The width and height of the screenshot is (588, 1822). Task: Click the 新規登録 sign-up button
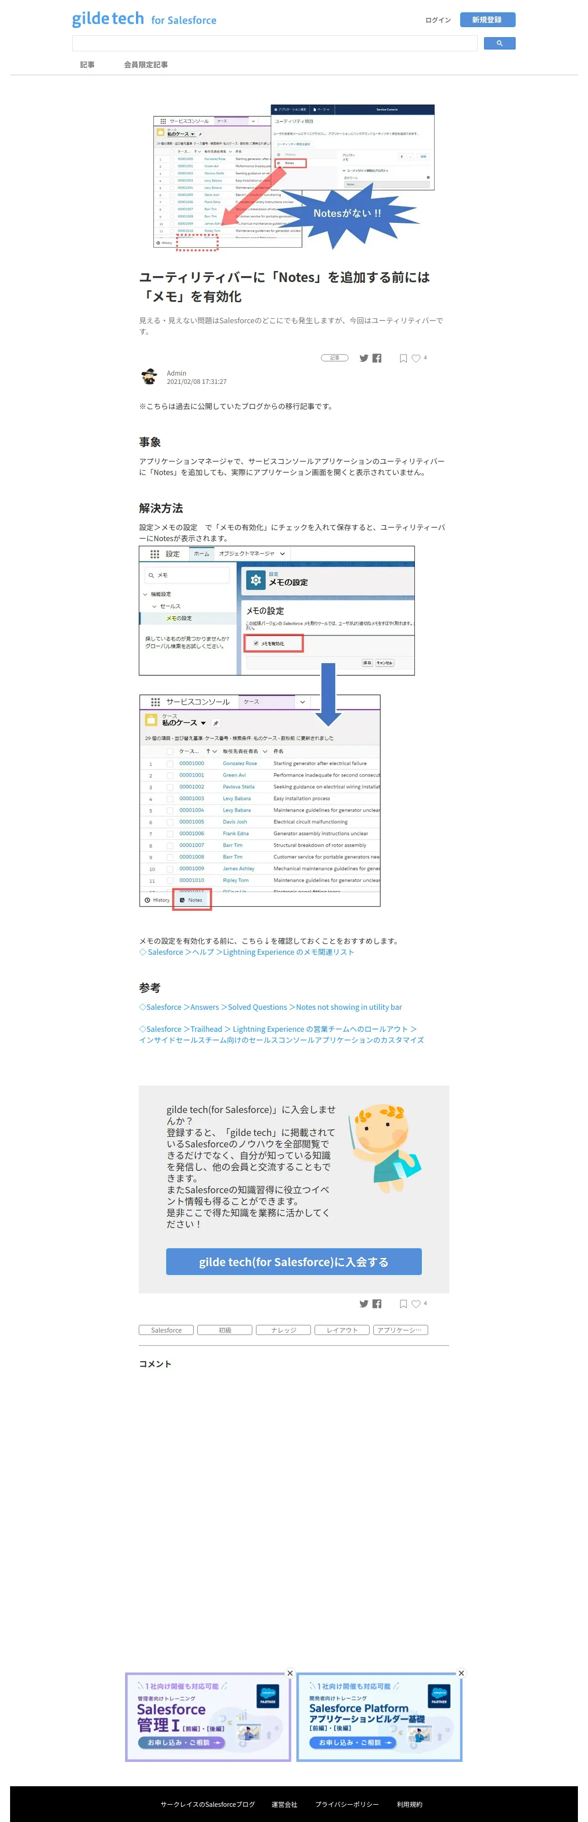click(x=487, y=20)
